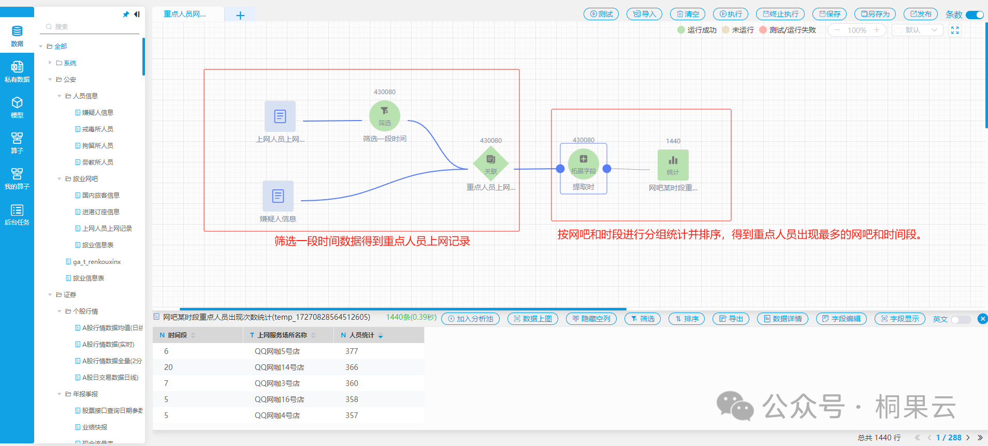Screen dimensions: 988x446
Task: Click the 执行 button
Action: click(x=730, y=14)
